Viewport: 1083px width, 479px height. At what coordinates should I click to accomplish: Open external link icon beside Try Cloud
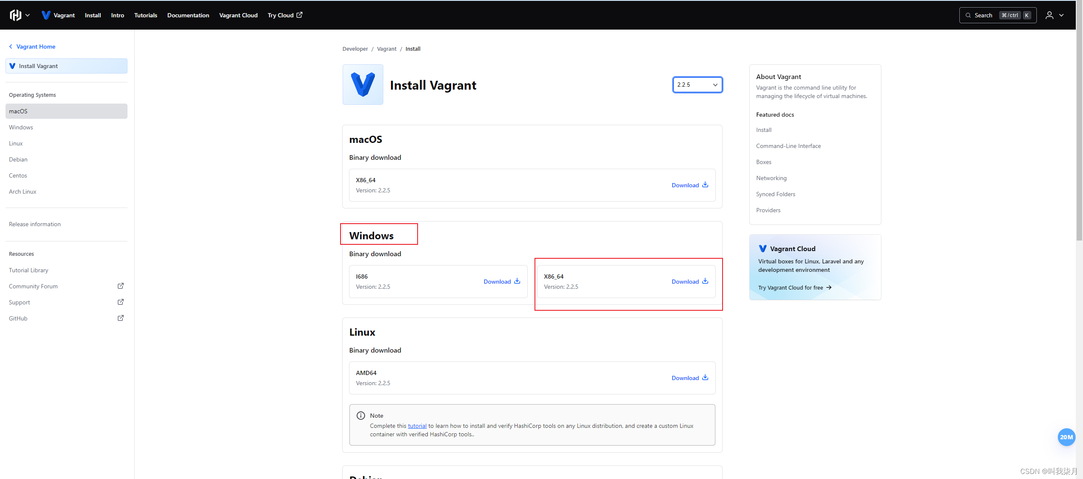(299, 15)
